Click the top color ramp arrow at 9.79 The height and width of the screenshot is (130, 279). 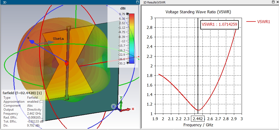(127, 14)
